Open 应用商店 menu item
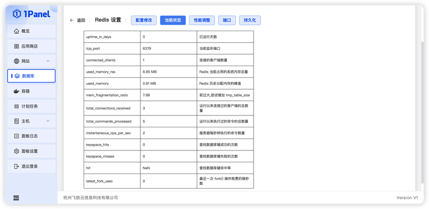 click(32, 46)
